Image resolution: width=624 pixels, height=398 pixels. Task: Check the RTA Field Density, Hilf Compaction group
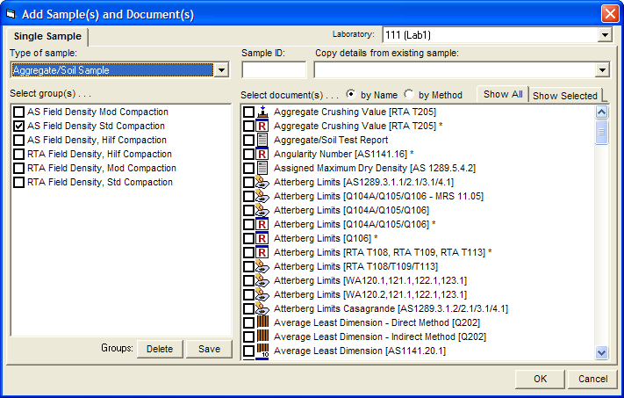(18, 155)
